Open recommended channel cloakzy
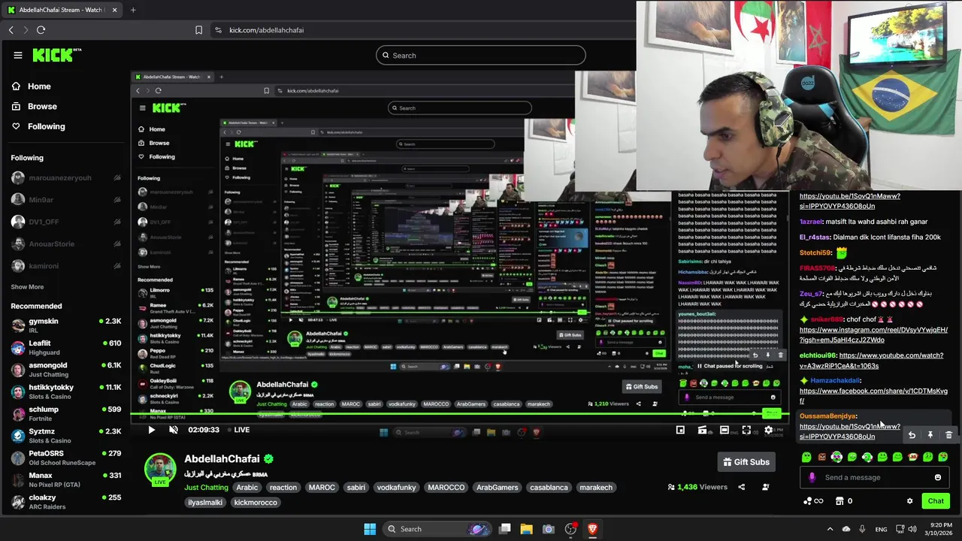The height and width of the screenshot is (541, 962). 65,501
